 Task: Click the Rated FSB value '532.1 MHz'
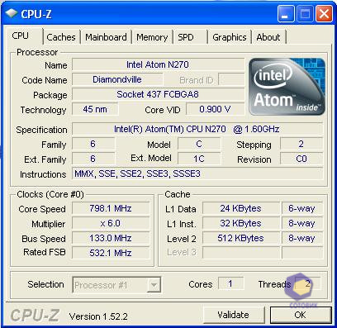click(111, 253)
